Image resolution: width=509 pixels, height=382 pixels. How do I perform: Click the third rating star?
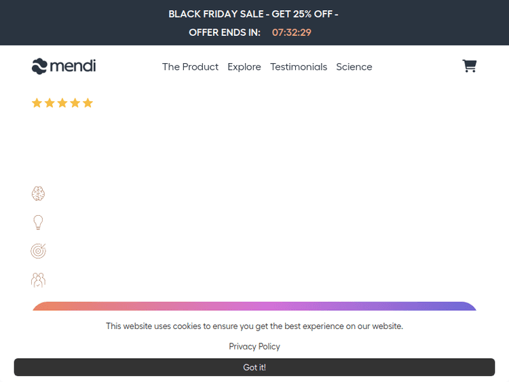(62, 103)
